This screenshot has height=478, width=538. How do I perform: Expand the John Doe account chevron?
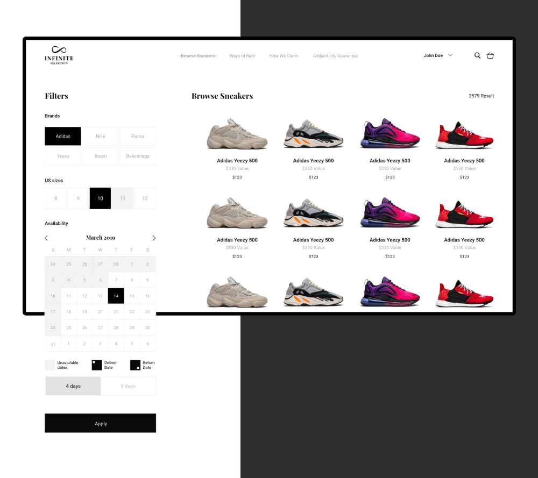click(450, 55)
